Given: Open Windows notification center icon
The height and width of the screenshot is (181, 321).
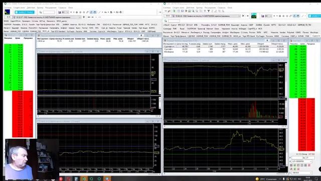Looking at the screenshot, I should coord(316,179).
